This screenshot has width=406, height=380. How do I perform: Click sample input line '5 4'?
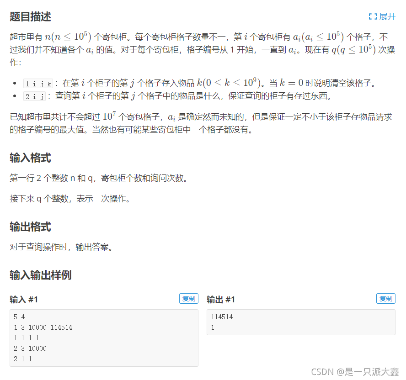(19, 317)
